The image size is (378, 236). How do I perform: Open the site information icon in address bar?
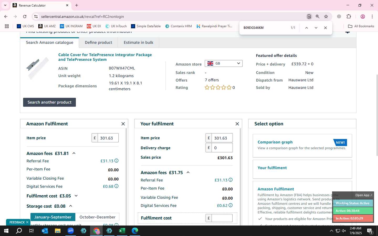point(36,17)
